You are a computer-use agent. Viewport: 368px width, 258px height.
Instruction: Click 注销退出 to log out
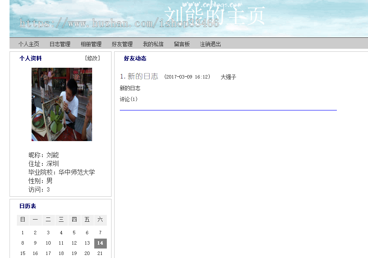pos(210,44)
